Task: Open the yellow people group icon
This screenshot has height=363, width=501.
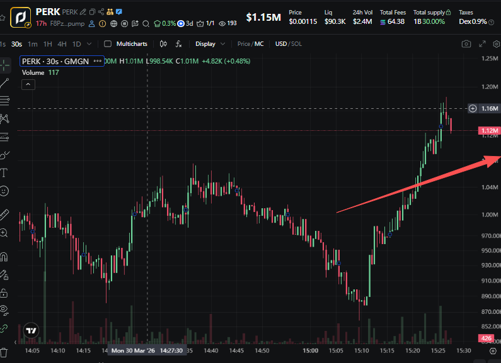Action: pyautogui.click(x=110, y=12)
